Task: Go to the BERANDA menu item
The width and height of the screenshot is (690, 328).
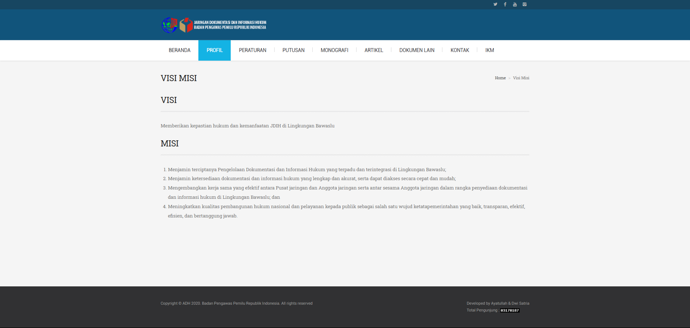Action: tap(179, 50)
